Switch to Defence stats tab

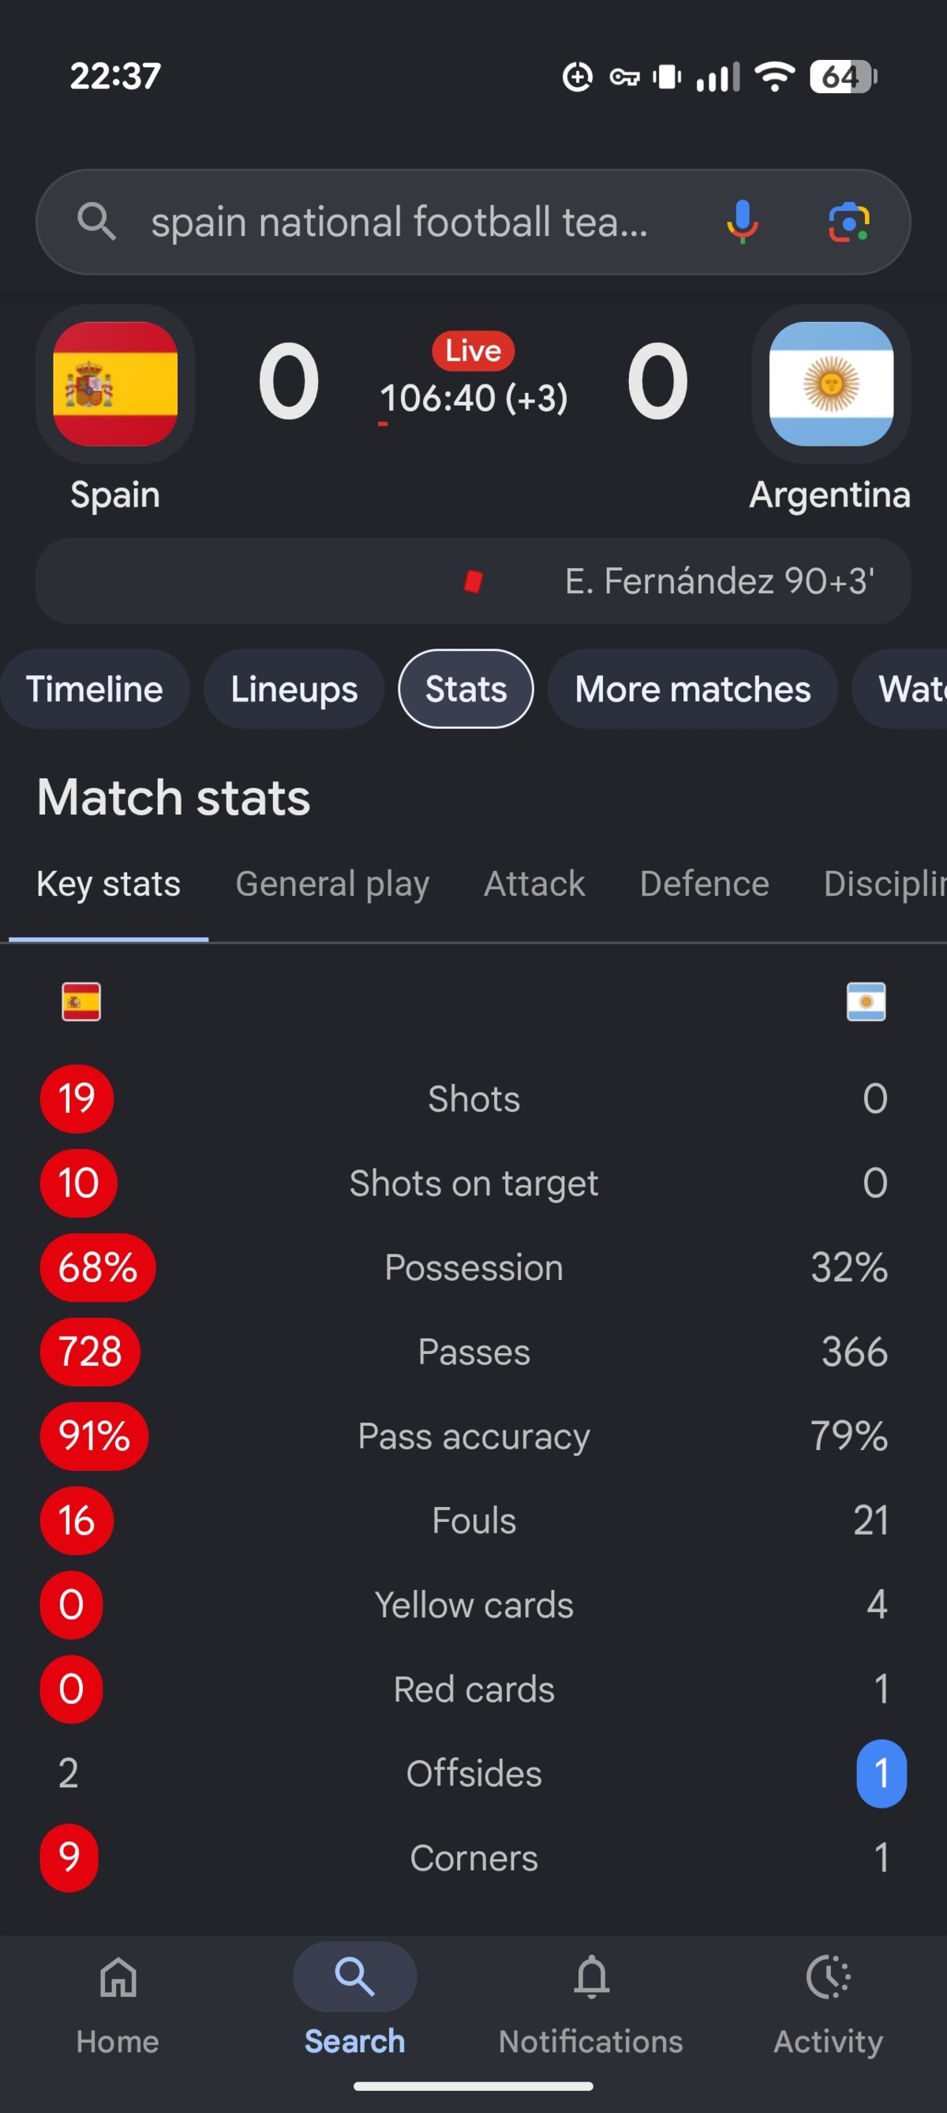704,884
